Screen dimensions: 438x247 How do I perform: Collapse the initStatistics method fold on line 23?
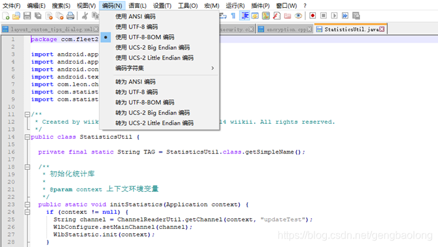coord(27,205)
